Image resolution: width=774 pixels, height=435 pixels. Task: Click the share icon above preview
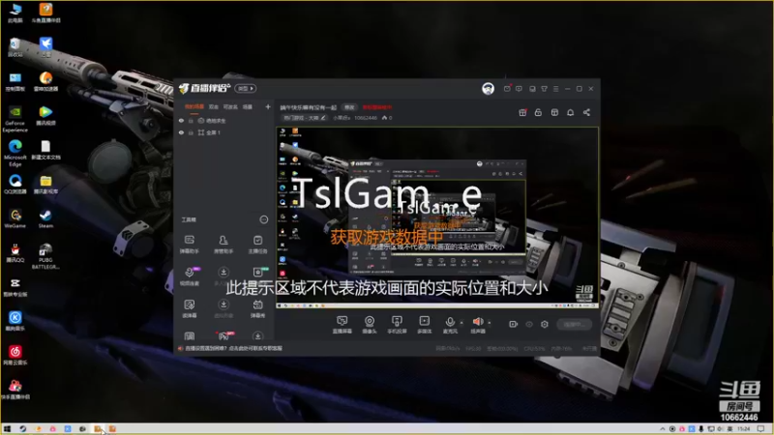pyautogui.click(x=586, y=112)
